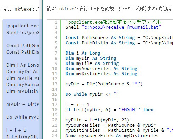Click 'Name mySourceFiles As myDistinFiles' on line 23
173x139 pixels.
[x=112, y=136]
